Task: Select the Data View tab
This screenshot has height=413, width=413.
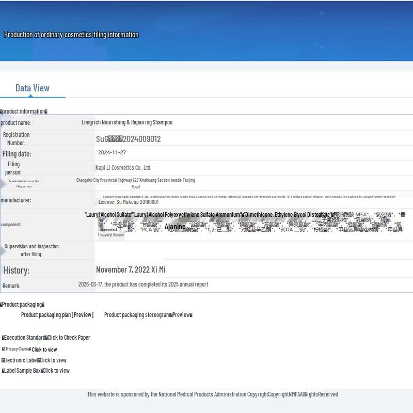Action: pos(33,88)
